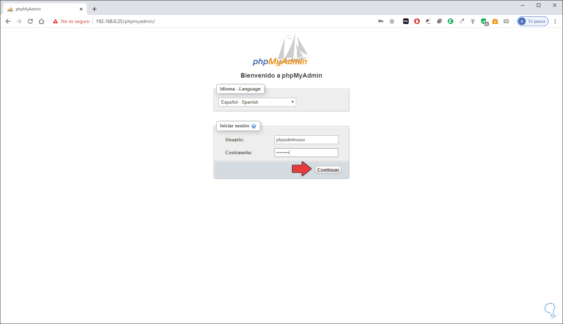Viewport: 563px width, 324px height.
Task: Click the URL extension icon
Action: click(x=406, y=21)
